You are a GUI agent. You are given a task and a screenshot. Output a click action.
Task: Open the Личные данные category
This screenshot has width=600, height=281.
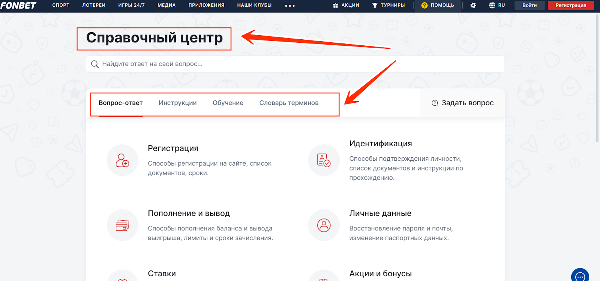(x=380, y=214)
